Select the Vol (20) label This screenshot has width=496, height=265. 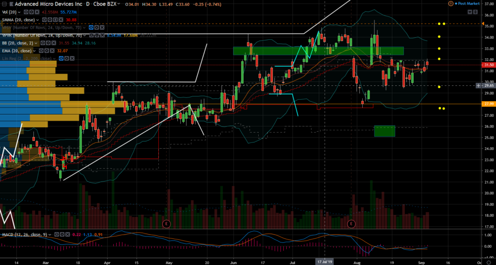tap(9, 12)
